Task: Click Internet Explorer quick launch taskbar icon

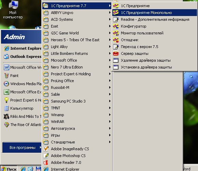Action: [23, 169]
